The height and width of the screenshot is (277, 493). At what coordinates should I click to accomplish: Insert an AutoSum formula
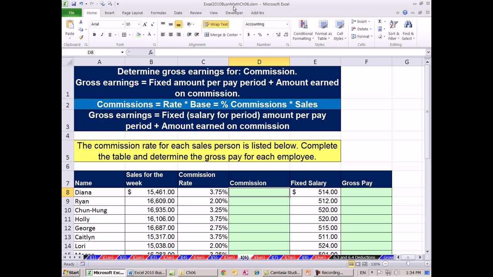tap(380, 22)
